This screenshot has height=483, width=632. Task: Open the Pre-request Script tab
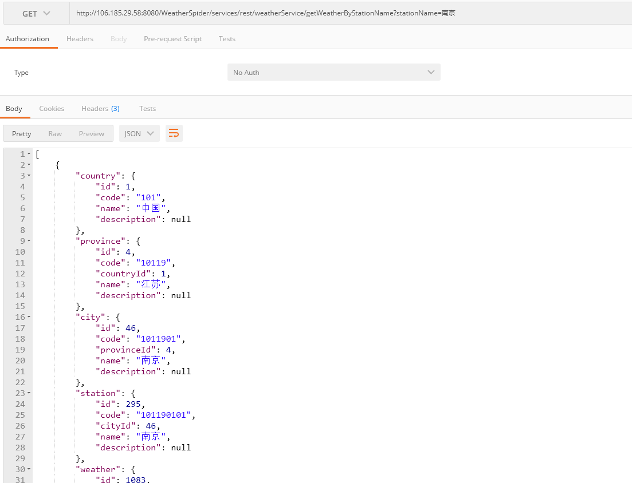pos(172,38)
